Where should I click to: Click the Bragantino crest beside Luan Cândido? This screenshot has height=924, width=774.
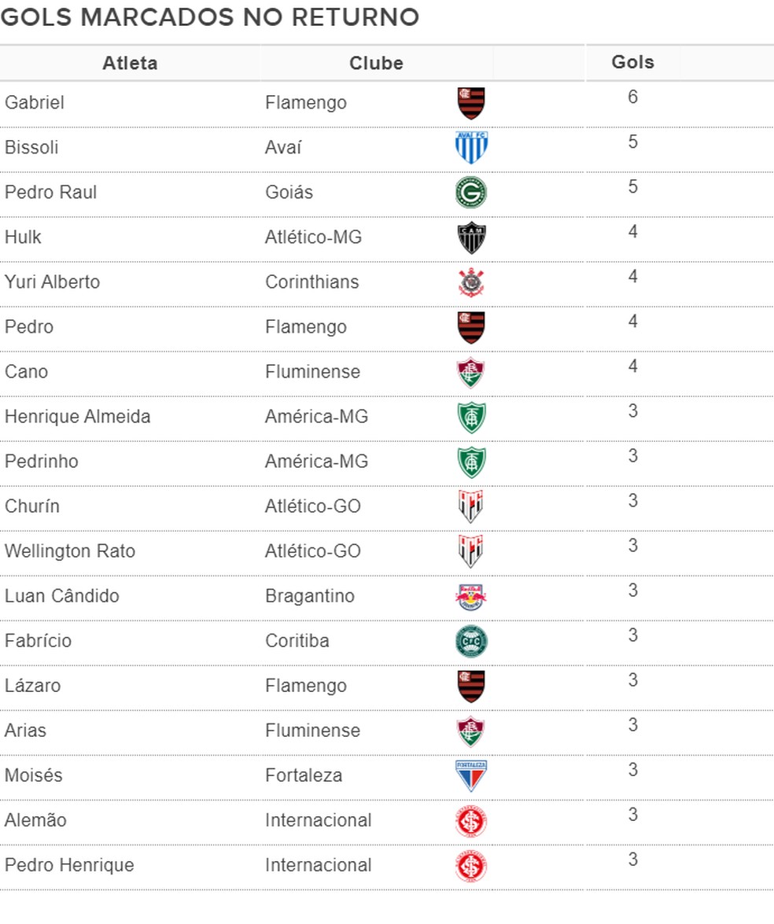(471, 597)
